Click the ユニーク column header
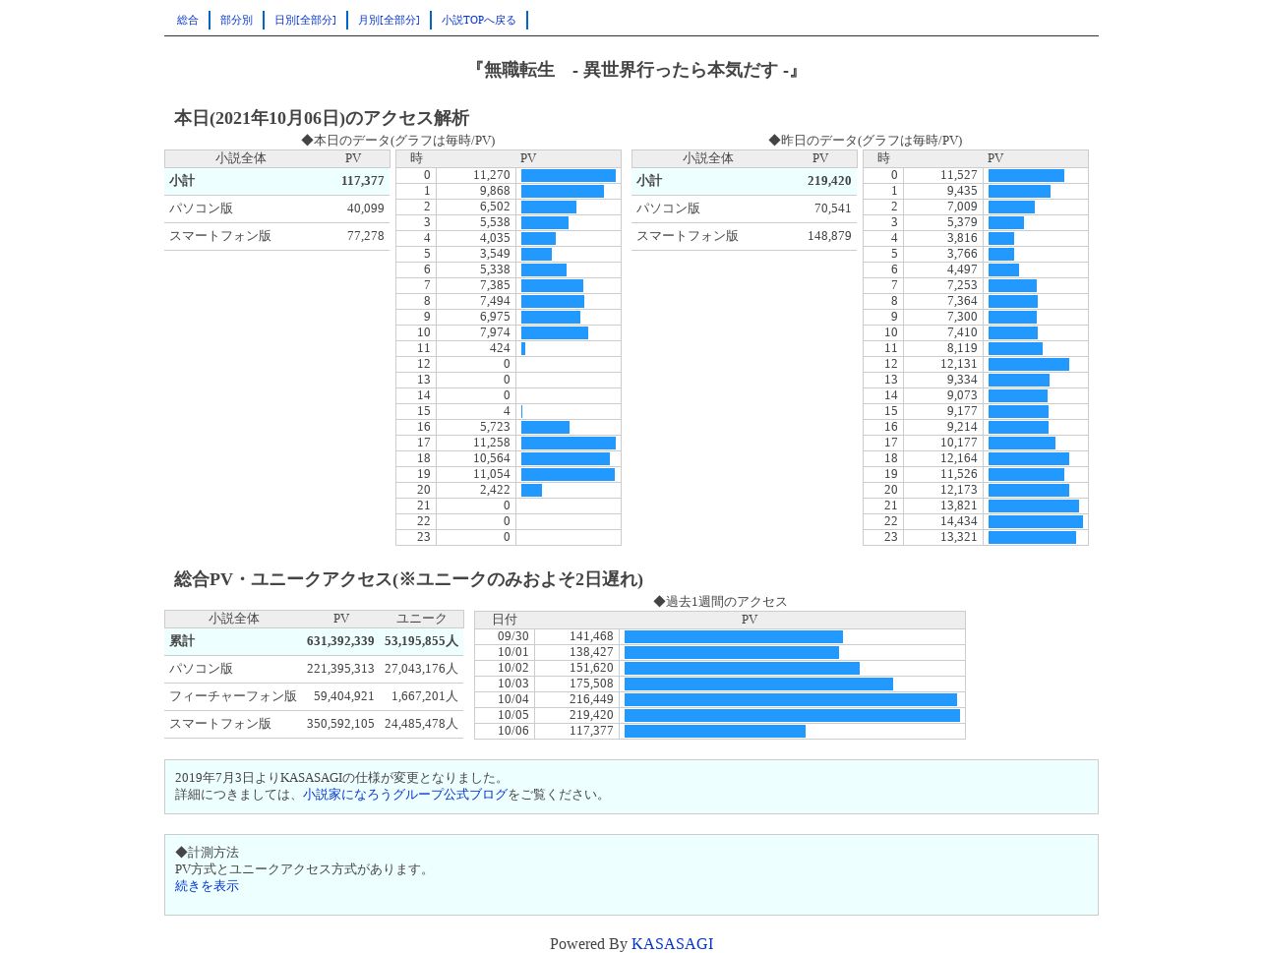 coord(421,619)
